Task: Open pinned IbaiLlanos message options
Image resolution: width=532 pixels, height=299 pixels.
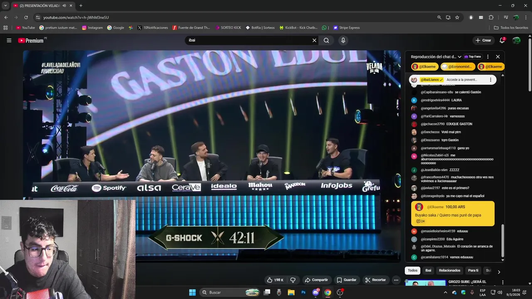Action: [x=490, y=80]
